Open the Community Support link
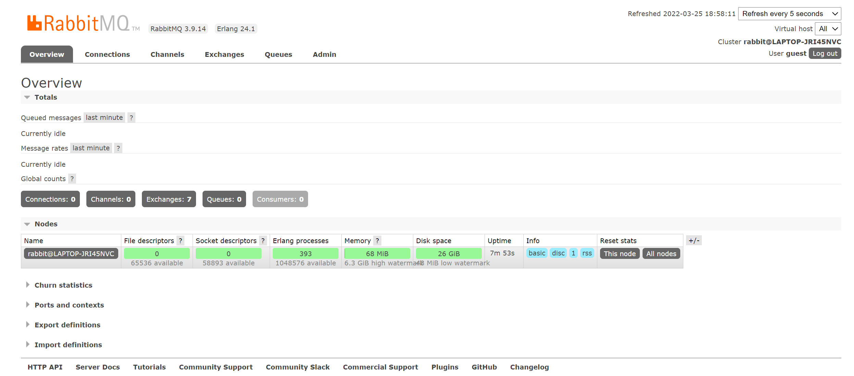 [x=216, y=367]
